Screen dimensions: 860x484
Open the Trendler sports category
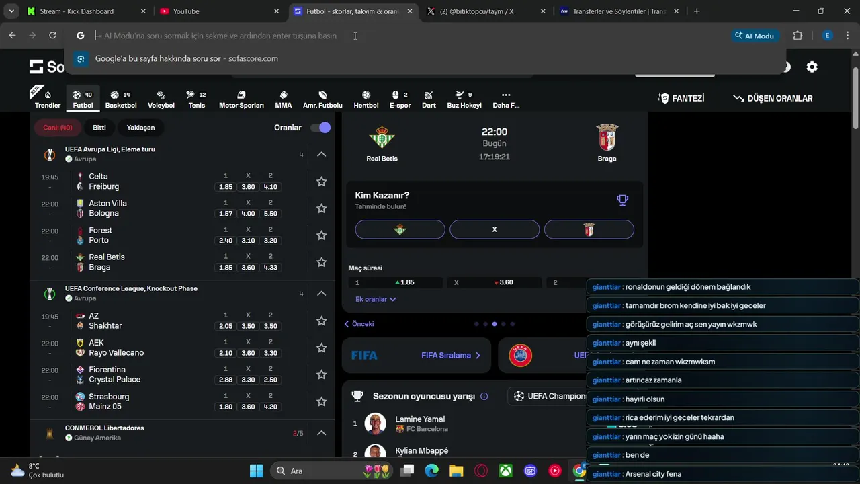click(x=47, y=99)
